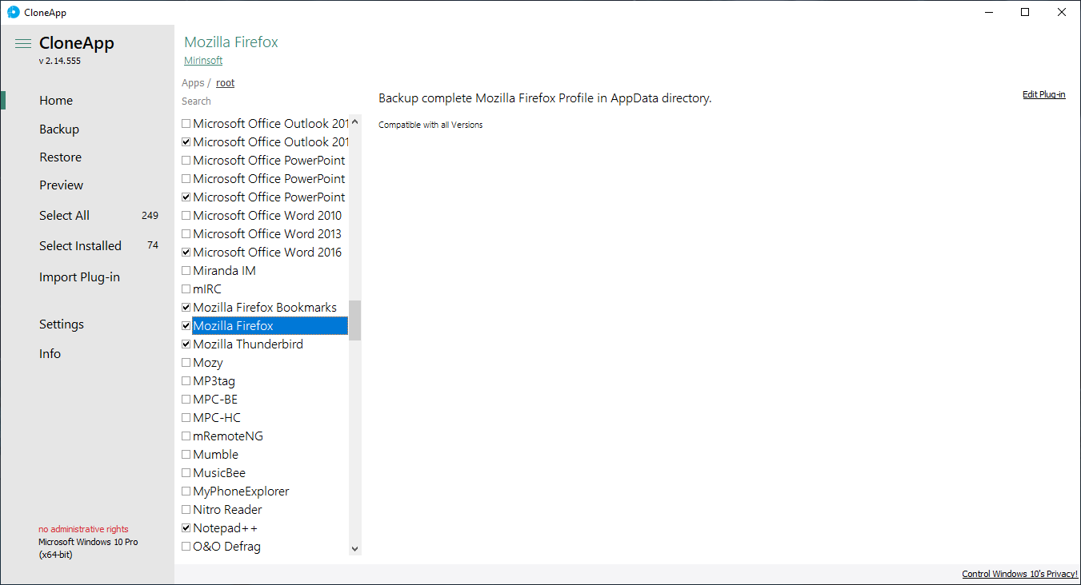Open the Backup section

pos(59,129)
